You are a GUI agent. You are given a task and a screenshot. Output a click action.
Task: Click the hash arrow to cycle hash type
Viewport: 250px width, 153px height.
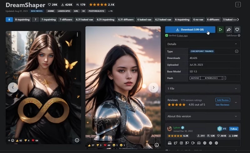[x=224, y=78]
